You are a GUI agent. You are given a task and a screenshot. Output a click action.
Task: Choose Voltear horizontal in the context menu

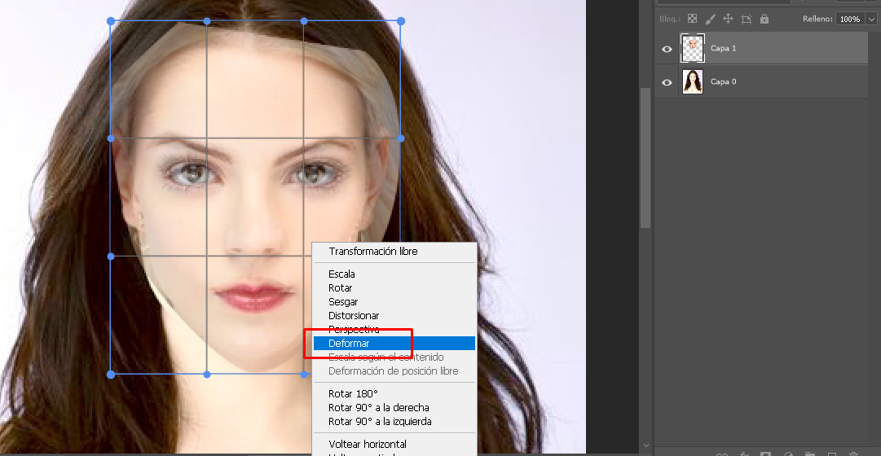[367, 445]
